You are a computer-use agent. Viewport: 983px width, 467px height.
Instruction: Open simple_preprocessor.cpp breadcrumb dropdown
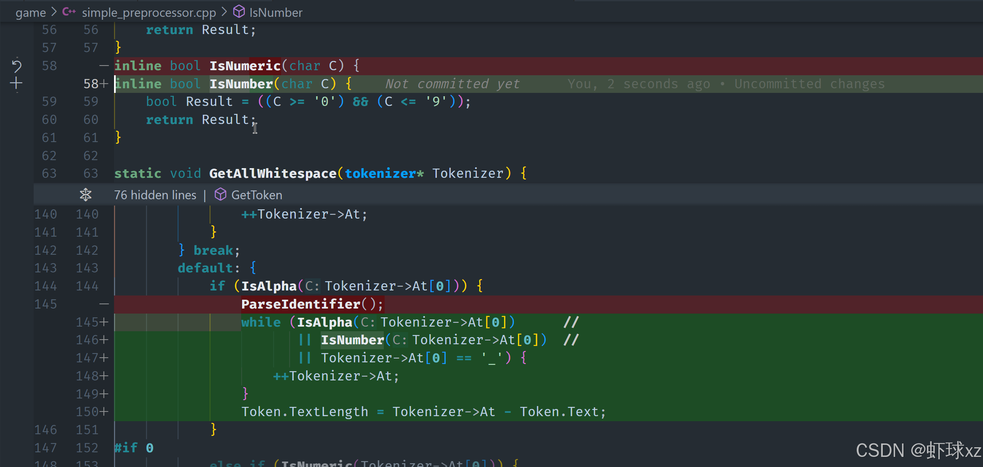[149, 13]
